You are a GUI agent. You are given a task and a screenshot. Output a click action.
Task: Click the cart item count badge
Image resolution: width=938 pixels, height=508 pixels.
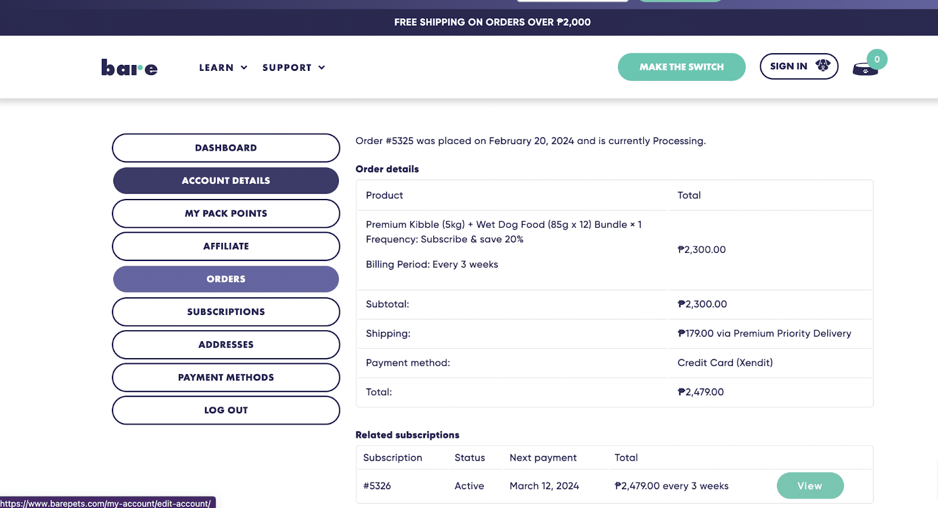pos(877,59)
